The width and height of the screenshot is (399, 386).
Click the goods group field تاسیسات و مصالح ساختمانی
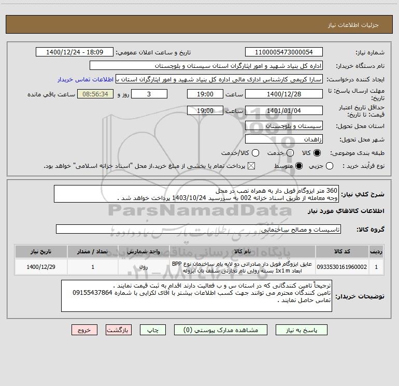pyautogui.click(x=198, y=229)
